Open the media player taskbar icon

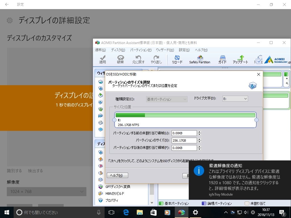point(167,212)
